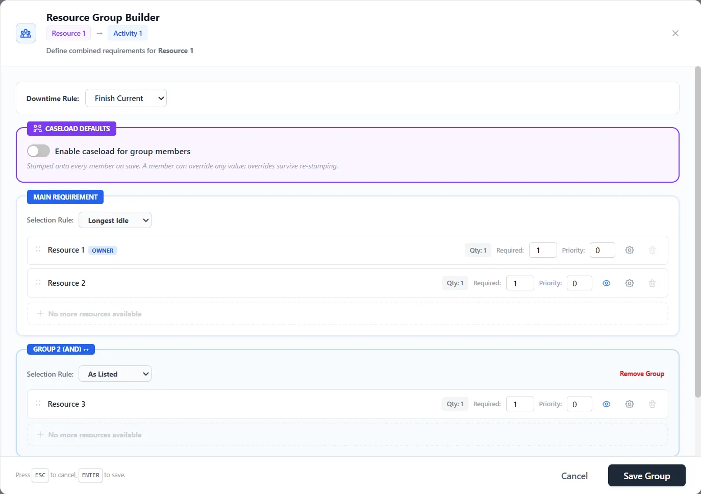
Task: Open the Downtime Rule dropdown
Action: tap(126, 98)
